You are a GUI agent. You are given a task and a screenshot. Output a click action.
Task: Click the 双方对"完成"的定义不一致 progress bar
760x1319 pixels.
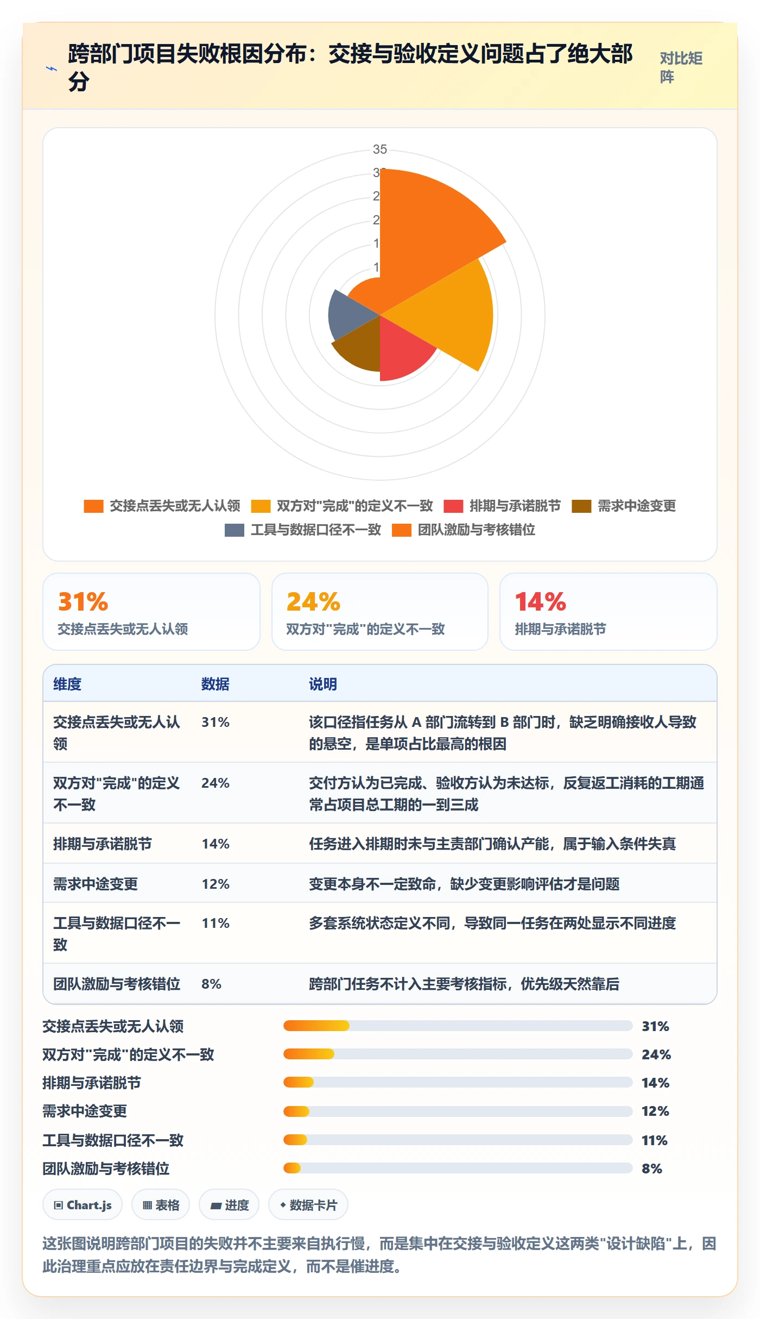tap(458, 1054)
